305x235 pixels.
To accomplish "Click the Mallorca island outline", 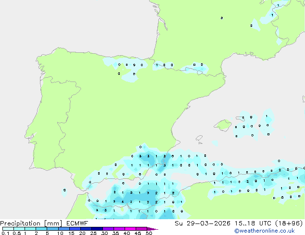I will tap(223, 125).
